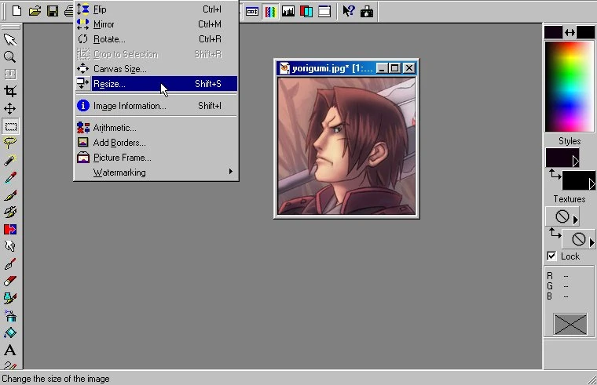Select the Crop tool
The image size is (597, 385).
10,91
